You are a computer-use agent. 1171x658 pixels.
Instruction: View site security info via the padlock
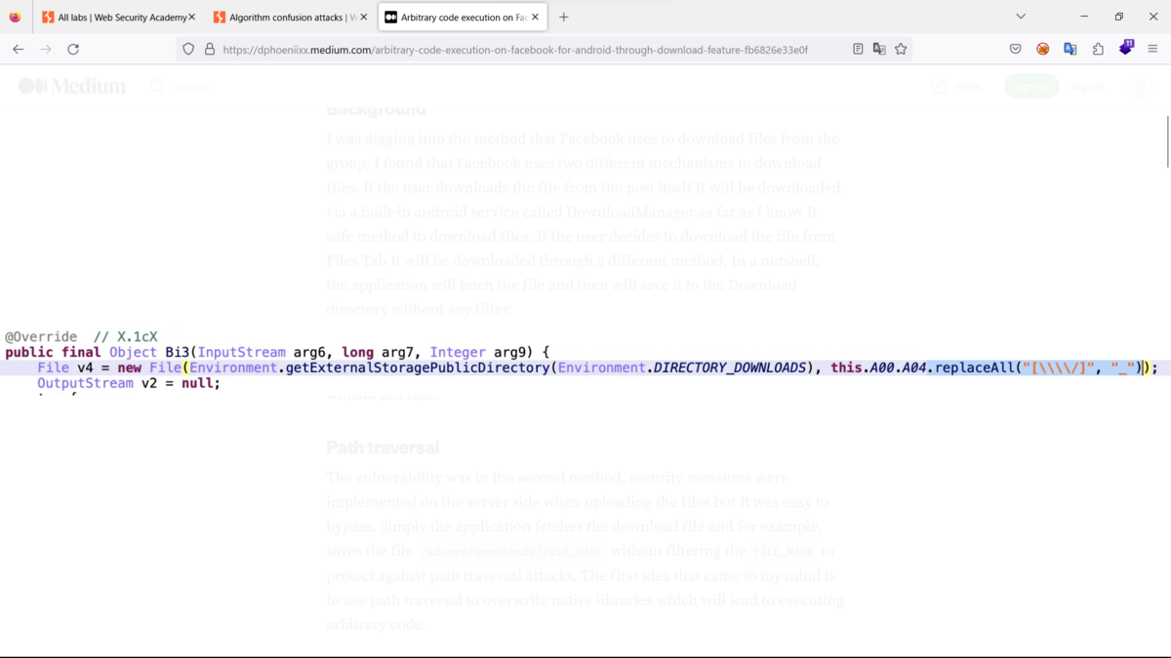point(209,47)
